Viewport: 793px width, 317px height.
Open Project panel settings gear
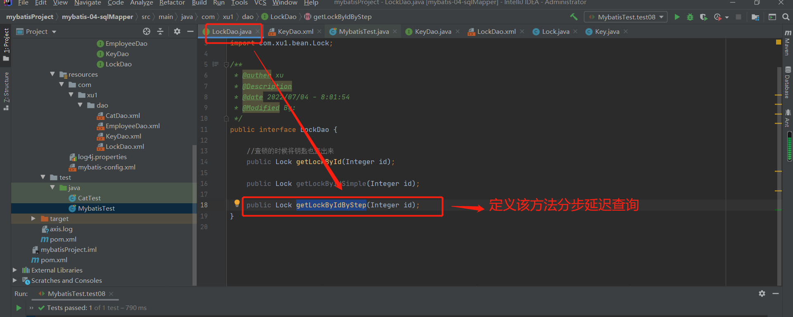click(177, 31)
